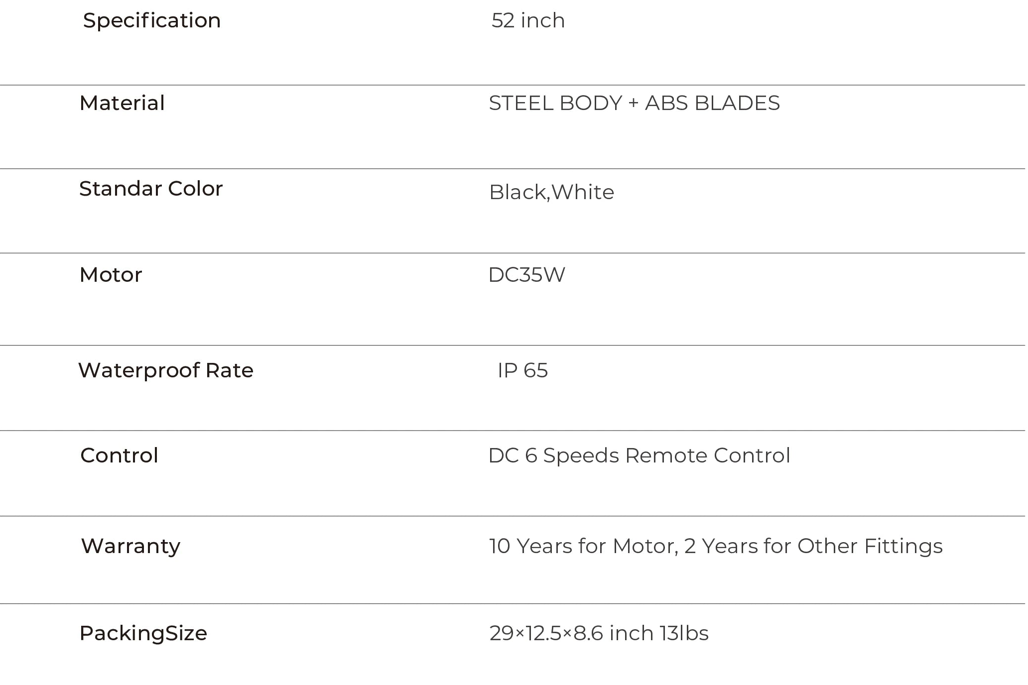Click the 10 Years for Motor text

583,547
